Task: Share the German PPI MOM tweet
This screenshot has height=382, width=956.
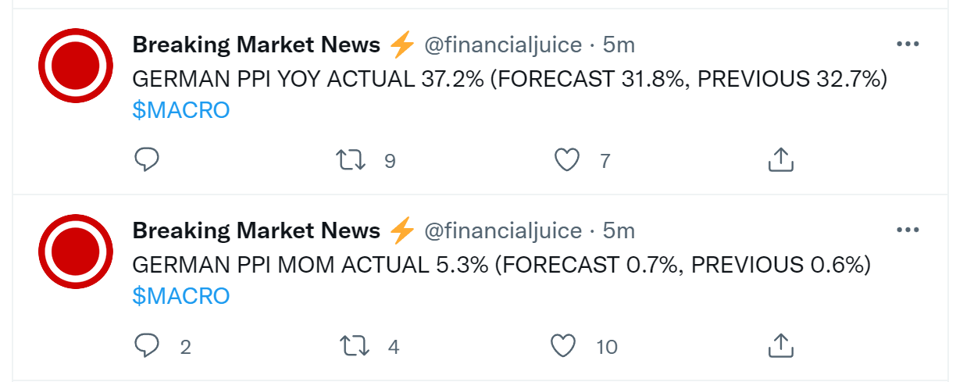Action: [781, 345]
